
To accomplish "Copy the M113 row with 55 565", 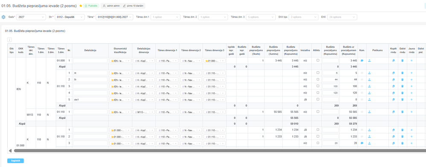I will click(393, 112).
